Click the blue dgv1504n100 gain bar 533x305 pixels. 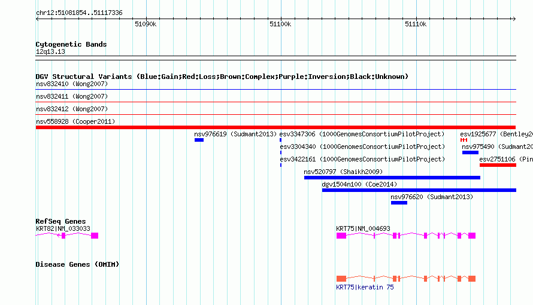[419, 190]
